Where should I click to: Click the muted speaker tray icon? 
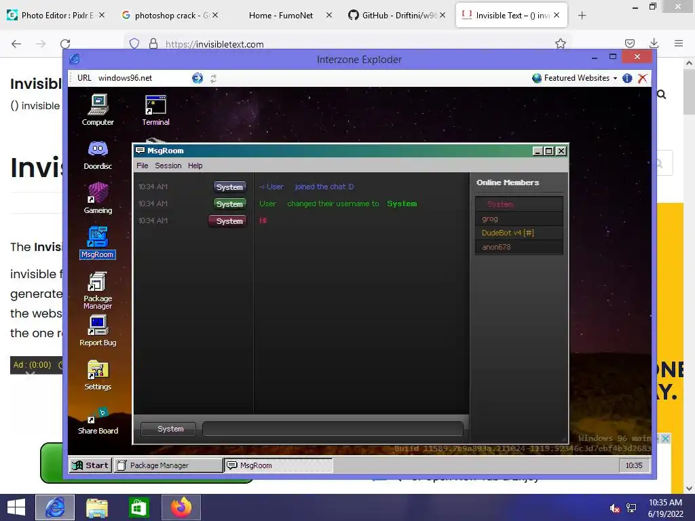tap(615, 508)
